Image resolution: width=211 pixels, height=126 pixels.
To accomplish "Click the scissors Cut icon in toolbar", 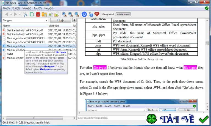I will [x=25, y=14].
